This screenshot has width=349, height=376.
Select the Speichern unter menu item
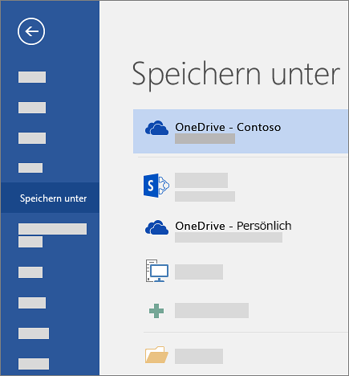[50, 198]
